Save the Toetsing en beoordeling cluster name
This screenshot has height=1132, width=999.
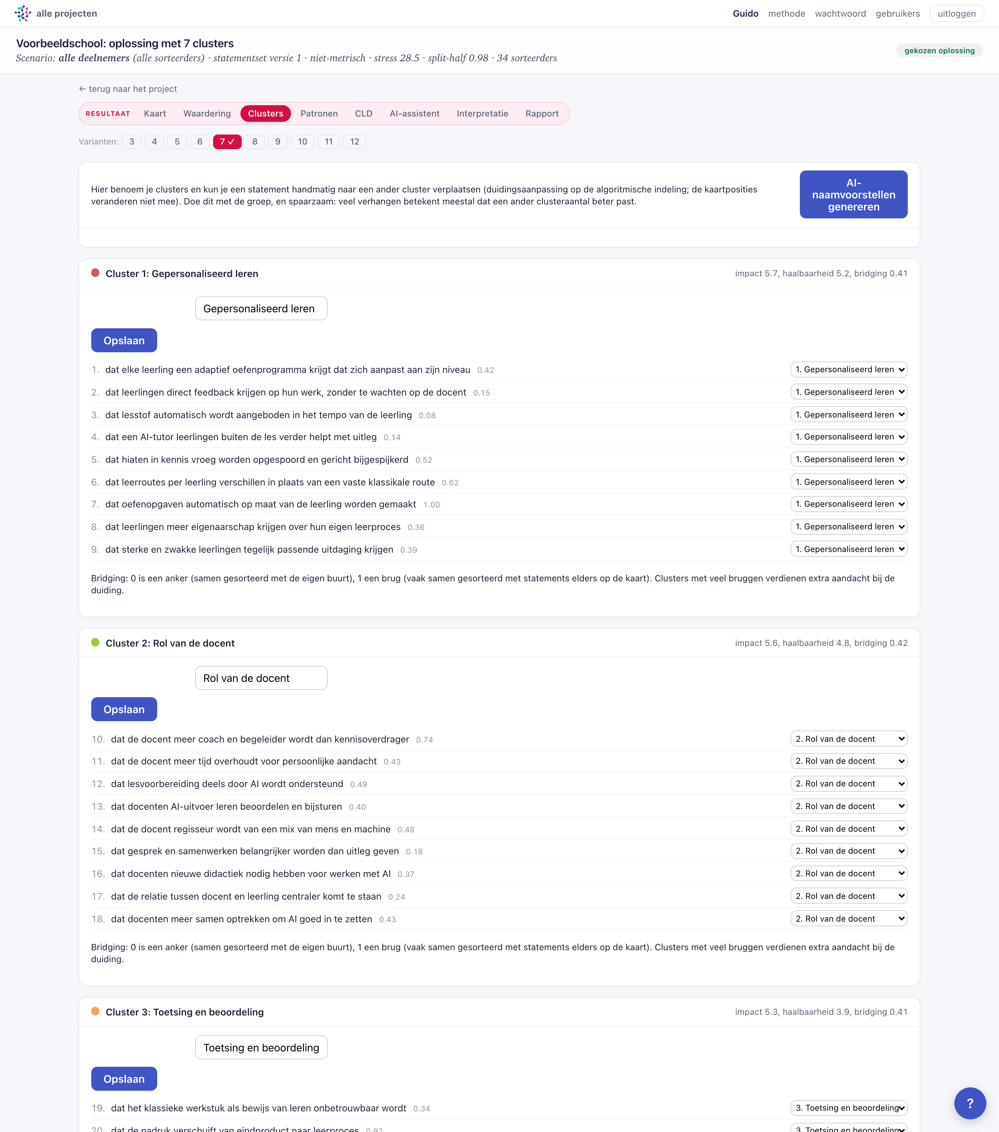pyautogui.click(x=124, y=1079)
